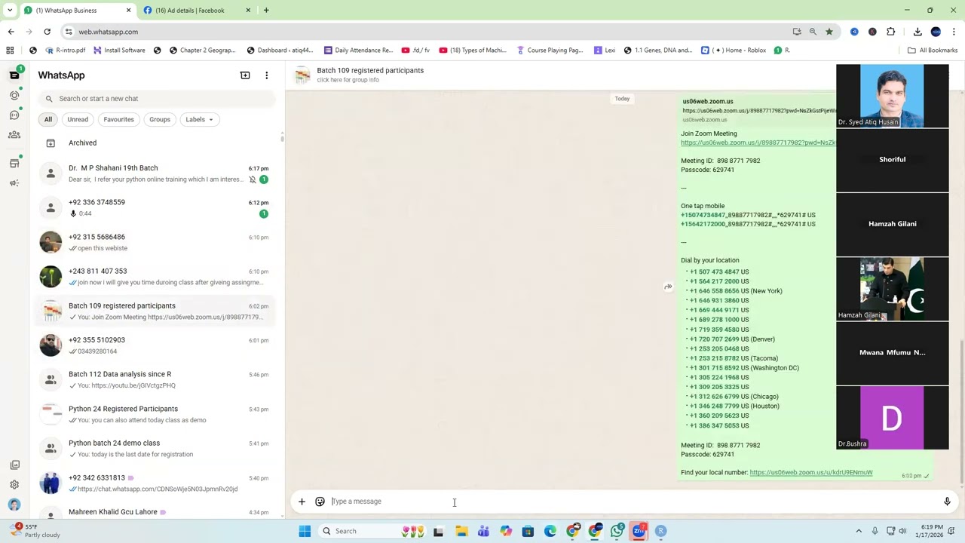
Task: Open the +243 811 407 353 chat
Action: click(x=155, y=276)
